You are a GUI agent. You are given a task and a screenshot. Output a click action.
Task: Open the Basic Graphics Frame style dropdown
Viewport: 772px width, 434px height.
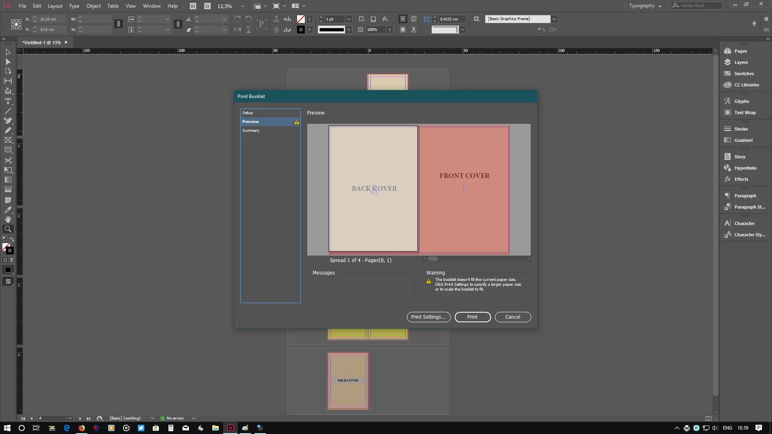[x=554, y=19]
